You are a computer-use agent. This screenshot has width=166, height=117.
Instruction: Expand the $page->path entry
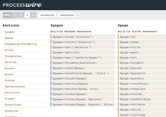[x=142, y=53]
